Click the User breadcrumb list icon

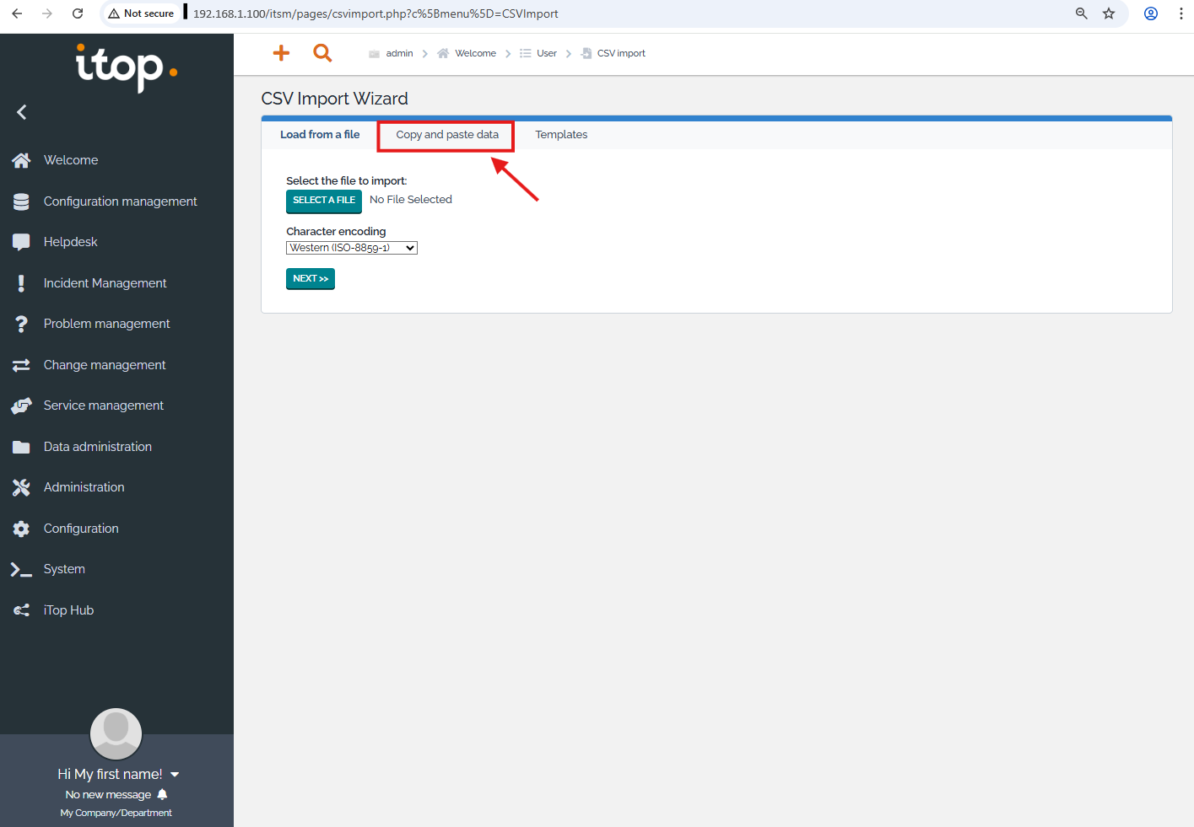click(x=526, y=53)
